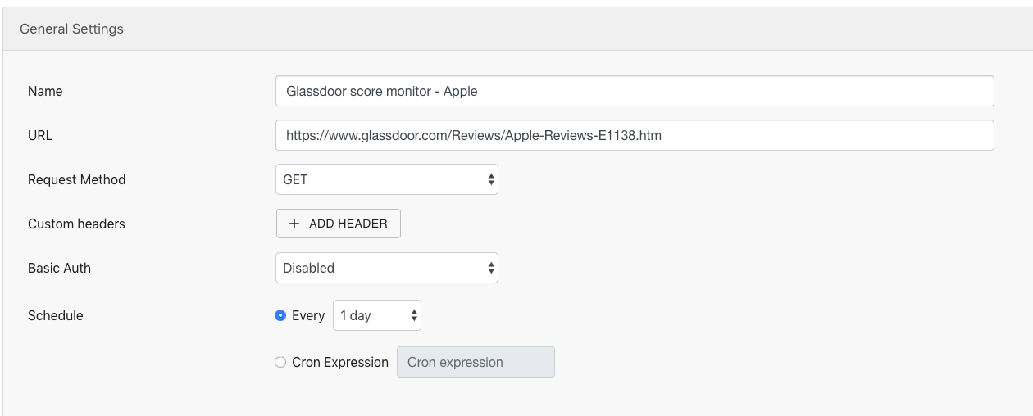The image size is (1033, 416).
Task: Click the Name field label
Action: (45, 91)
